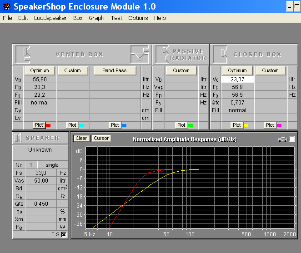Viewport: 301px width, 253px height.
Task: Click the closed box enclosure icon
Action: [220, 55]
